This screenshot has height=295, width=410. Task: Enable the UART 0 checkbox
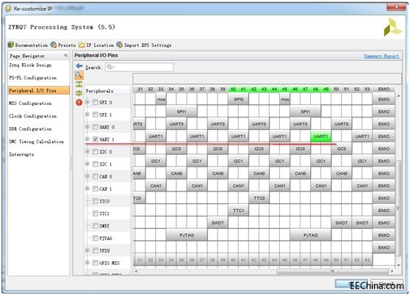[96, 127]
